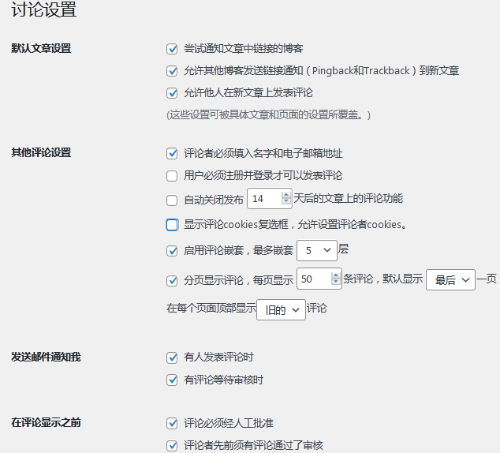The height and width of the screenshot is (453, 500).
Task: Uncheck 有人发表评论时 email notification
Action: point(172,358)
